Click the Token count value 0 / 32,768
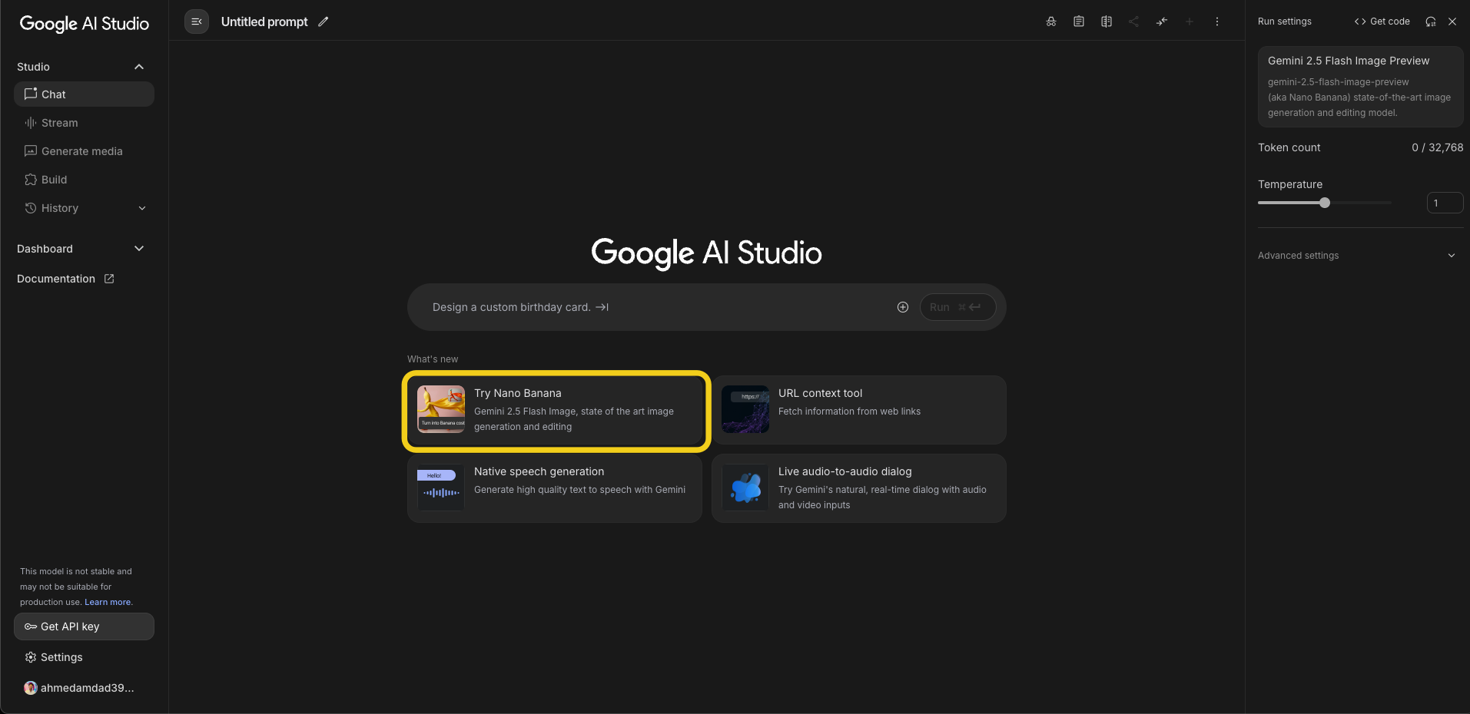 tap(1437, 147)
